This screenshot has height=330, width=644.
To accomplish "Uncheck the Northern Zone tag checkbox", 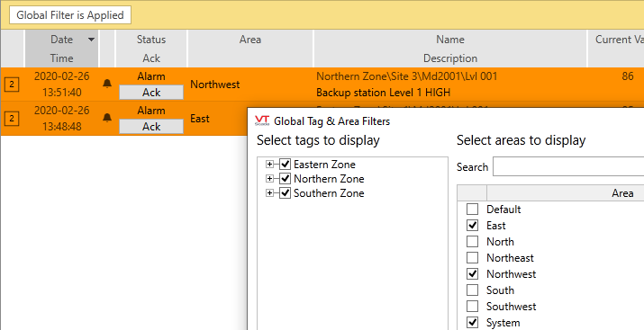I will pos(285,179).
